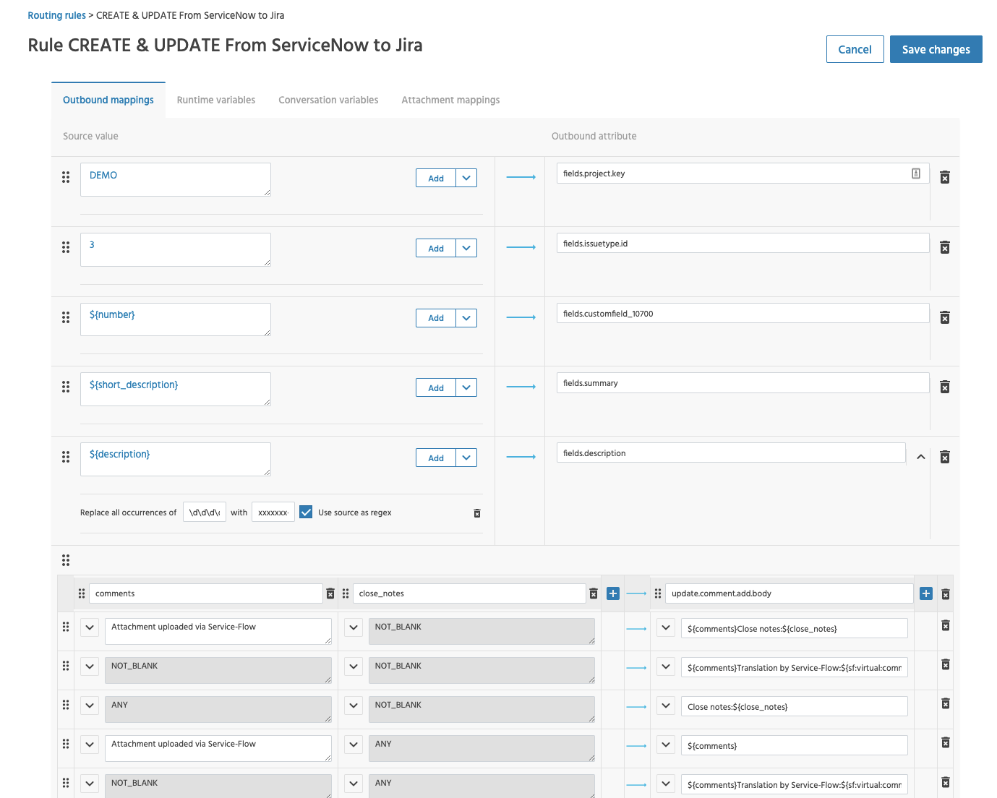Click the icon inside fields.project.key field
Screen dimensions: 997x798
click(916, 173)
